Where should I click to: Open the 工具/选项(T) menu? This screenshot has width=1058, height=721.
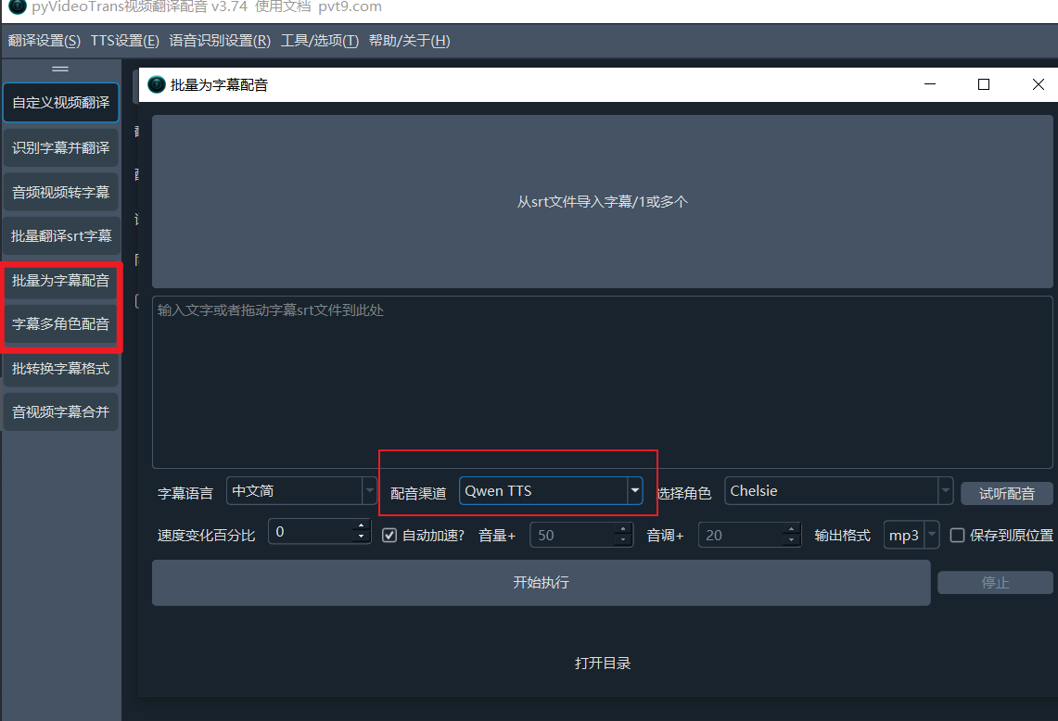320,41
